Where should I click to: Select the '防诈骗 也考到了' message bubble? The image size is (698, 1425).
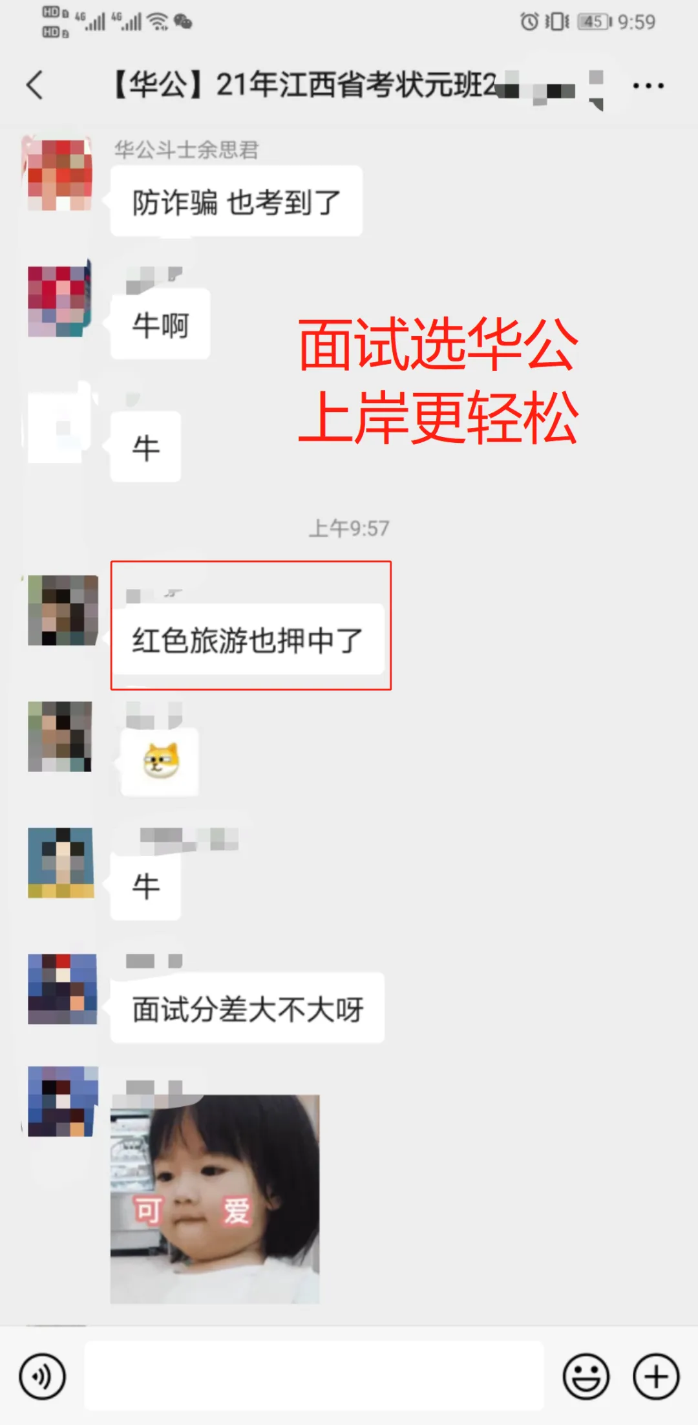[x=237, y=201]
